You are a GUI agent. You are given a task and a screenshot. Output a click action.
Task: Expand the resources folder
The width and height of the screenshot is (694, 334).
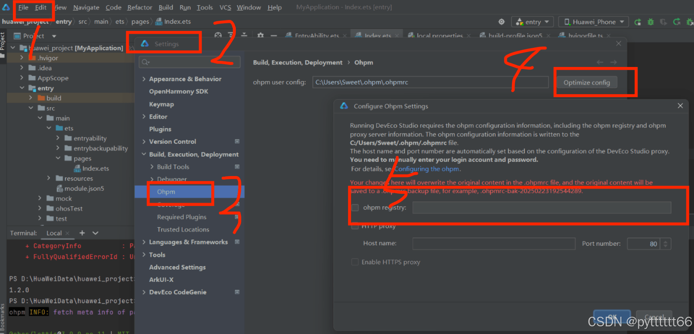pos(48,178)
